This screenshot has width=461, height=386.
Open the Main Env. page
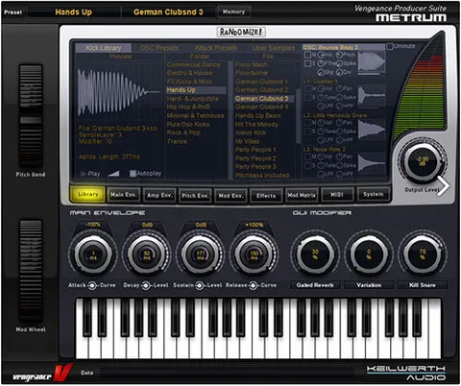coord(124,195)
